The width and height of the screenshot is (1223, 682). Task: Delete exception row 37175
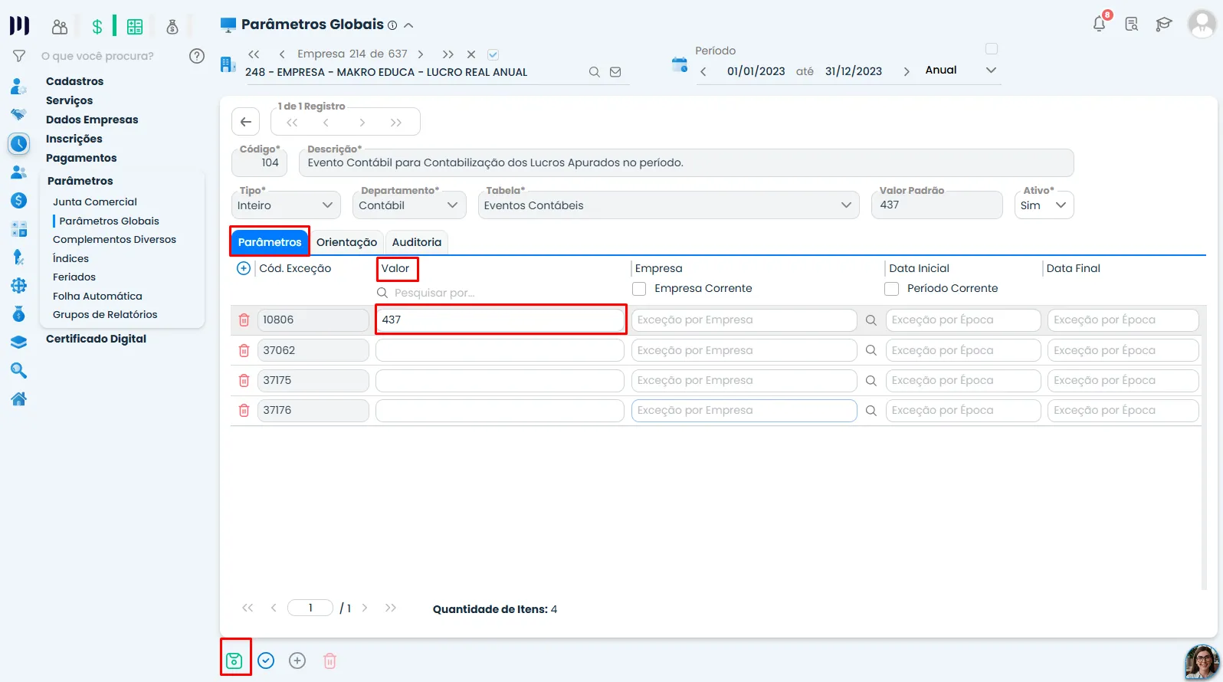pyautogui.click(x=244, y=380)
